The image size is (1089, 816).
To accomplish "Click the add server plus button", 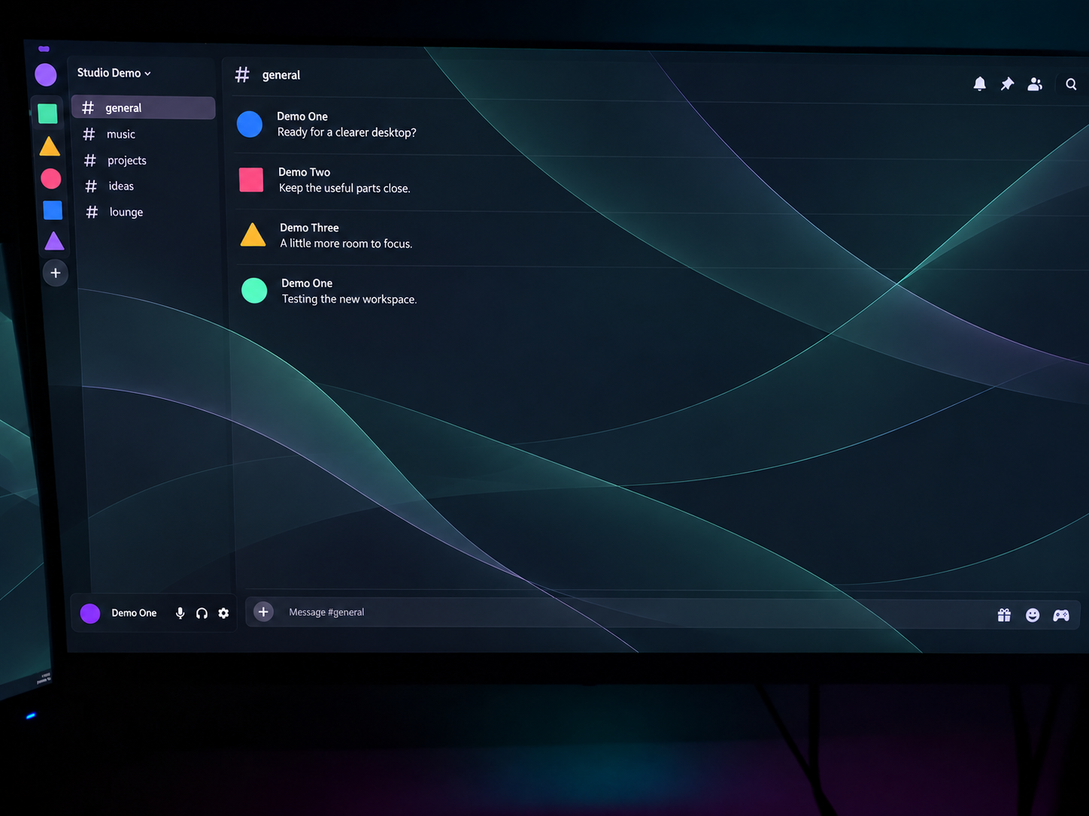I will pos(56,273).
